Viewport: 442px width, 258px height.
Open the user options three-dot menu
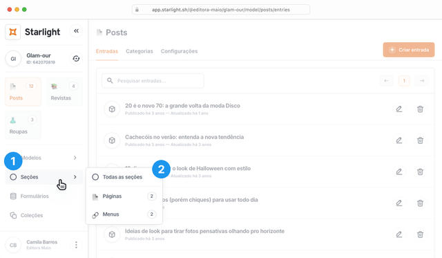pyautogui.click(x=76, y=245)
